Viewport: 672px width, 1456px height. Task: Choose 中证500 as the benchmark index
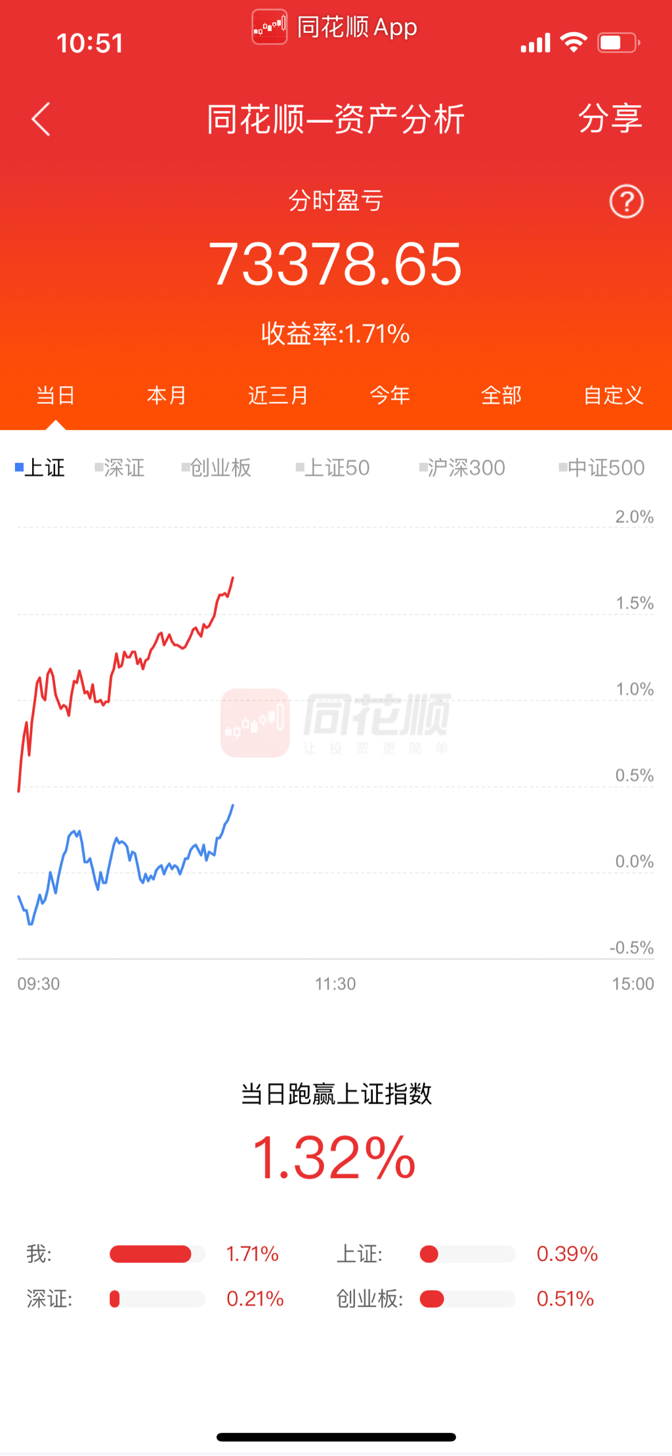[x=602, y=468]
